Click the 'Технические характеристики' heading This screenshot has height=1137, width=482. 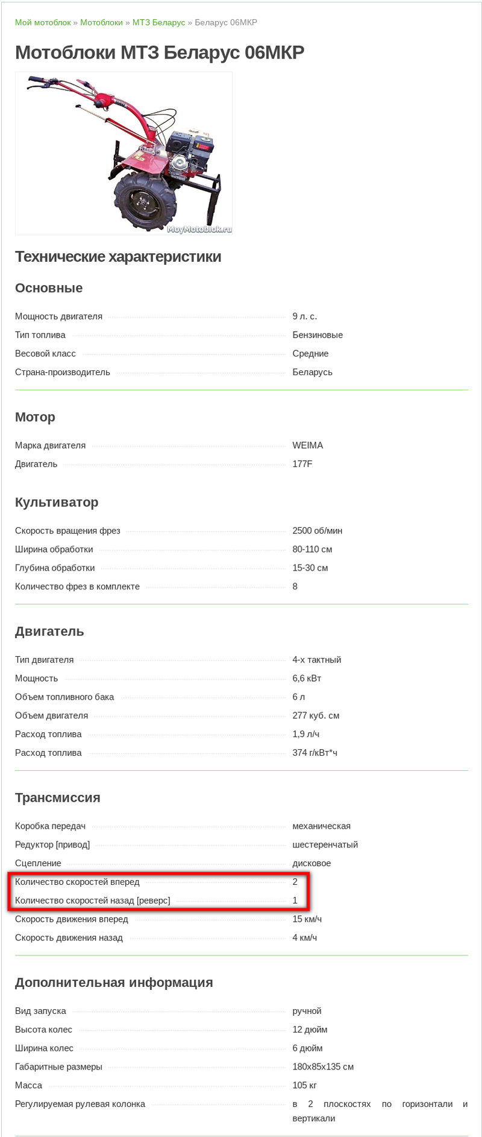pos(118,256)
